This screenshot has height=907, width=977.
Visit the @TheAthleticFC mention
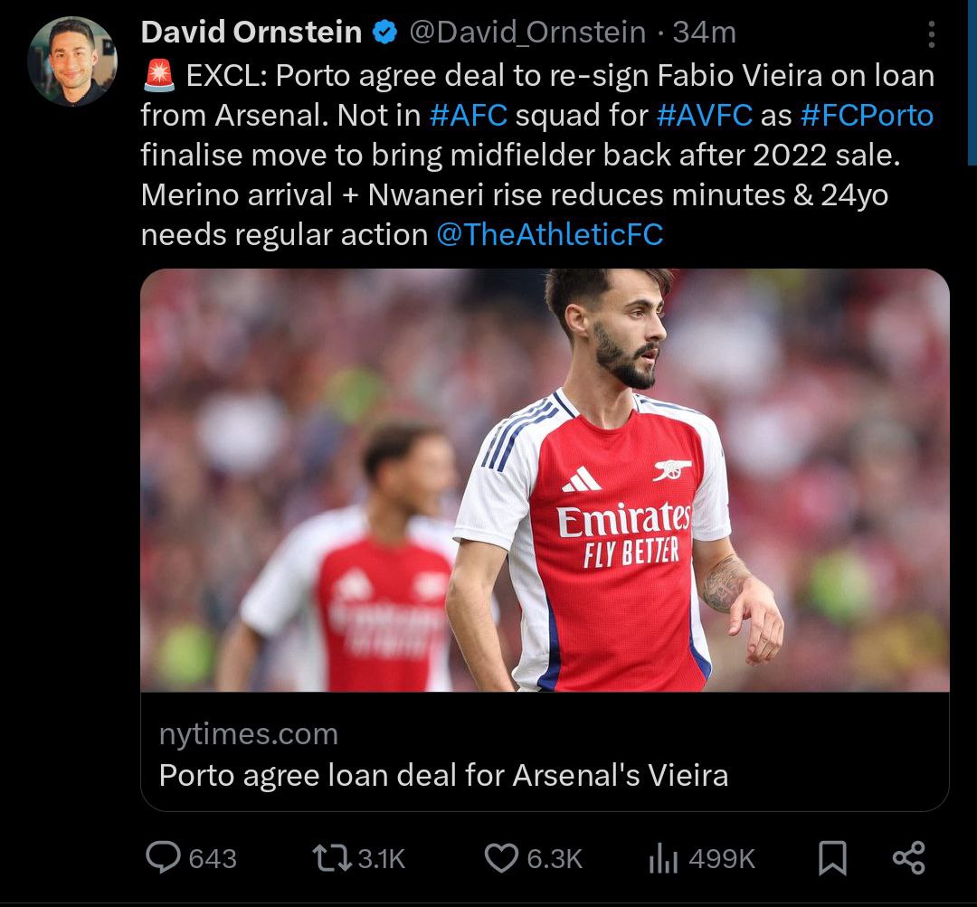pos(549,234)
